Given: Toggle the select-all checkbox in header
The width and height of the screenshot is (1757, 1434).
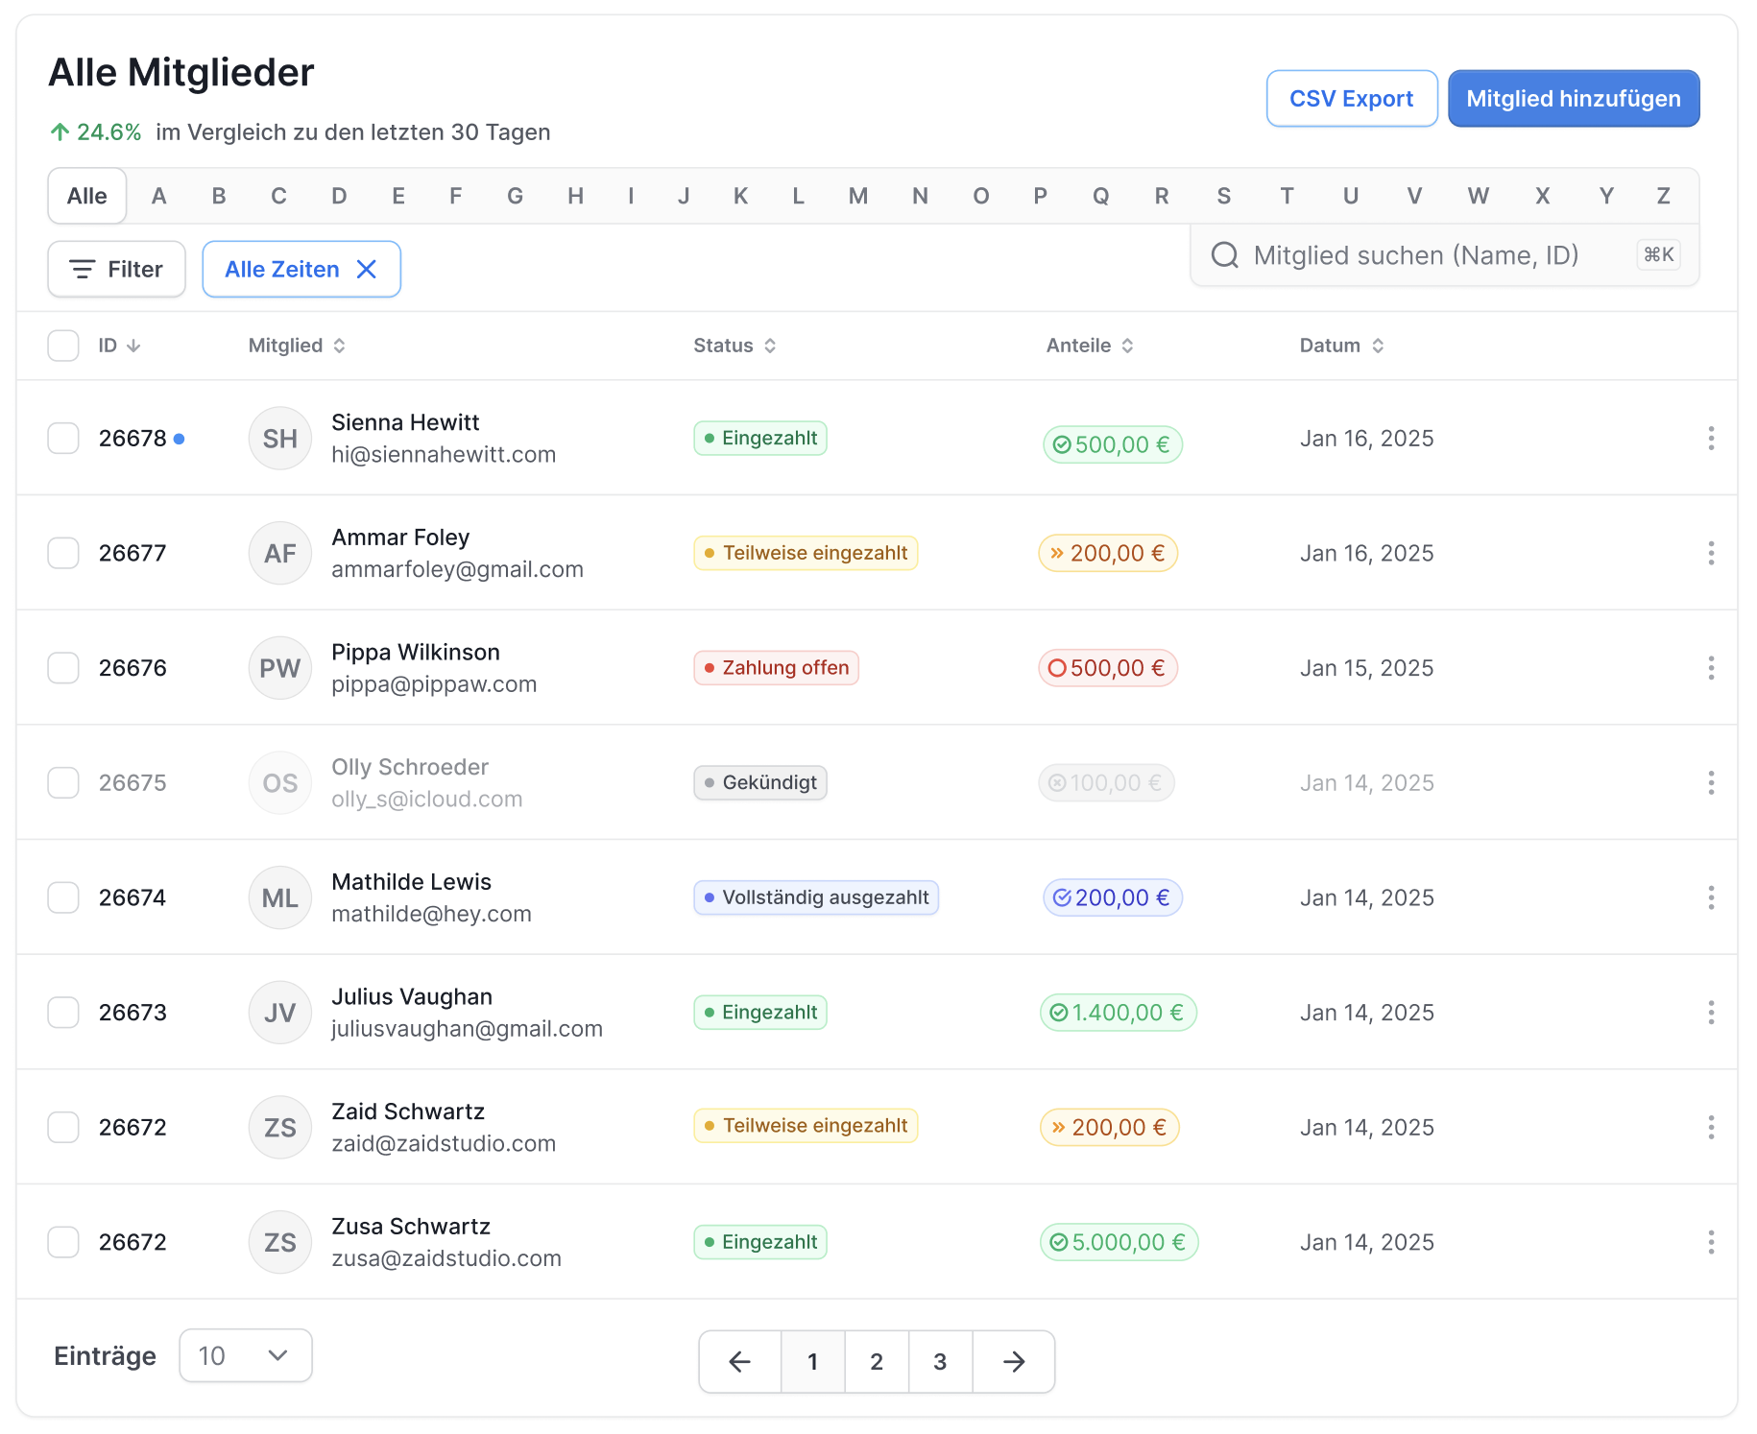Looking at the screenshot, I should [63, 346].
